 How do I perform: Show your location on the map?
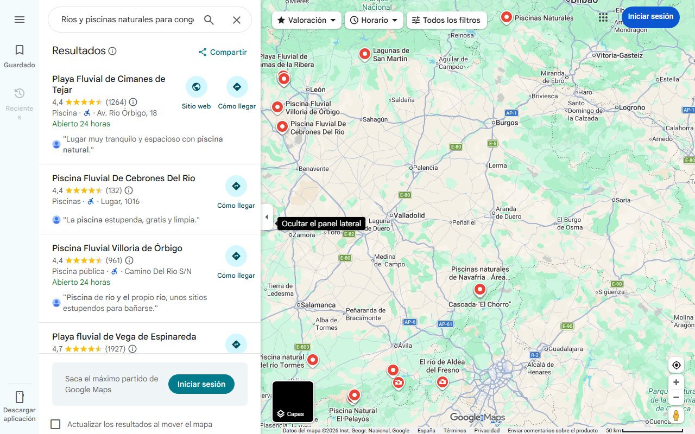[x=676, y=365]
